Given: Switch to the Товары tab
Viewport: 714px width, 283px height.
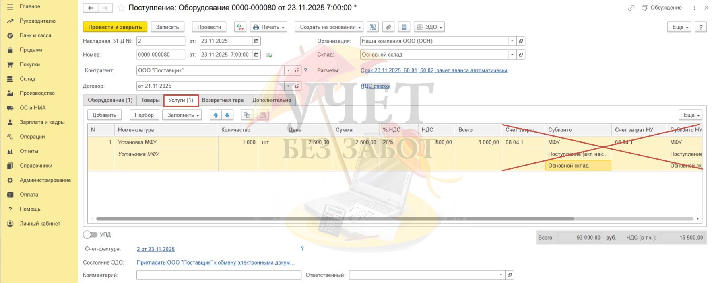Looking at the screenshot, I should coord(150,100).
